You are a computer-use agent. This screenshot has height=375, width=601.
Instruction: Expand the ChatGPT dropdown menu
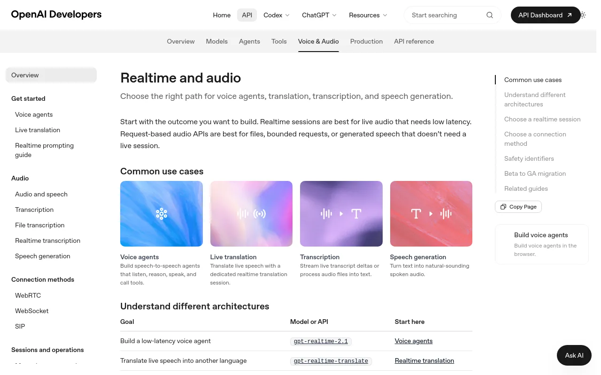tap(319, 15)
